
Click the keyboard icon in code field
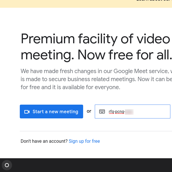[102, 112]
